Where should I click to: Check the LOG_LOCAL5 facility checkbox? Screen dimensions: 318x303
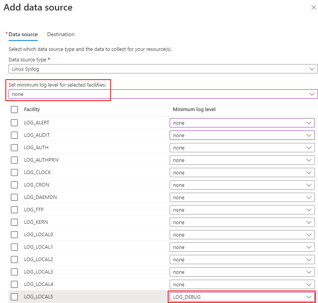point(14,297)
